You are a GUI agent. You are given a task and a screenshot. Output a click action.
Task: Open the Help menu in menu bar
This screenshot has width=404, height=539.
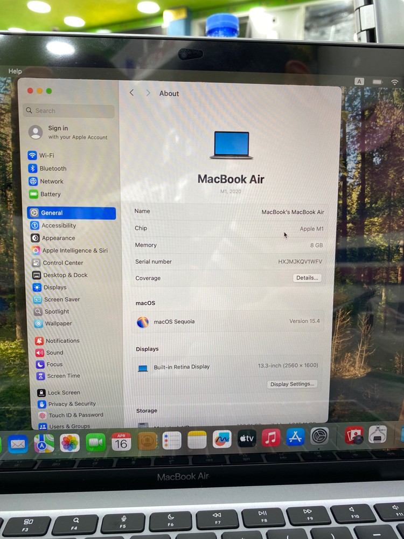click(x=15, y=71)
